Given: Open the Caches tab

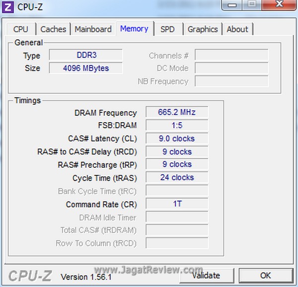Looking at the screenshot, I should [x=53, y=29].
